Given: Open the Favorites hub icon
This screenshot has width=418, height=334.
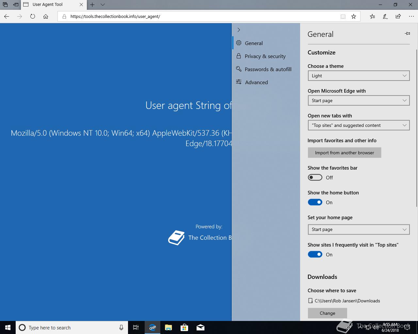Looking at the screenshot, I should coord(372,16).
